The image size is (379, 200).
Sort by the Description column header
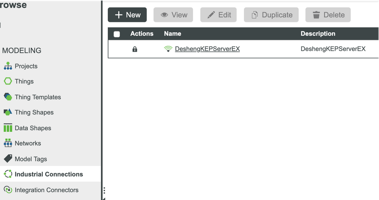[318, 34]
